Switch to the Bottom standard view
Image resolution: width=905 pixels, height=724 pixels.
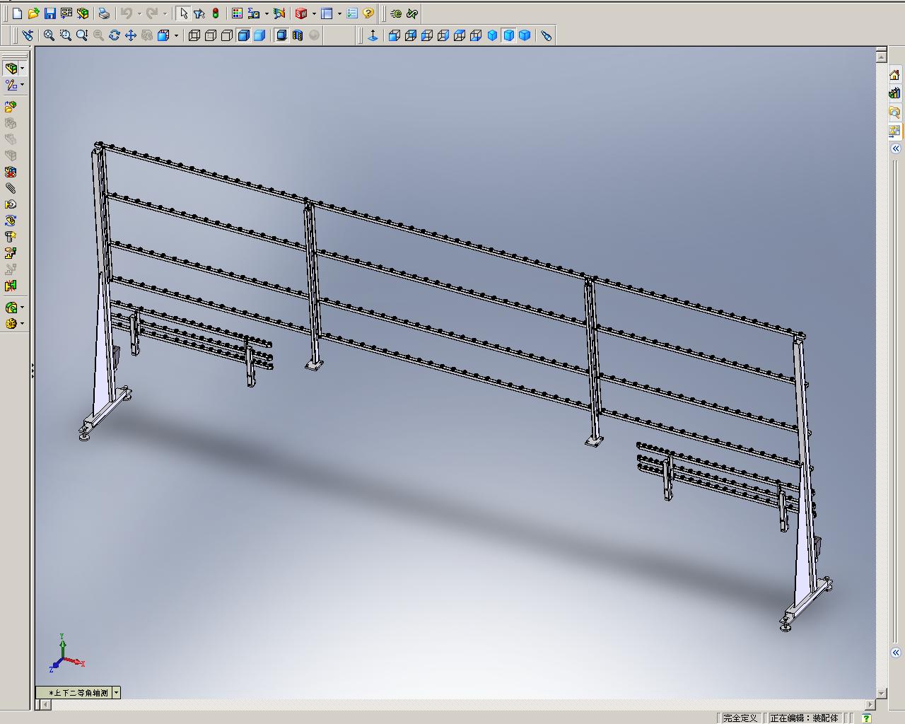pyautogui.click(x=476, y=35)
